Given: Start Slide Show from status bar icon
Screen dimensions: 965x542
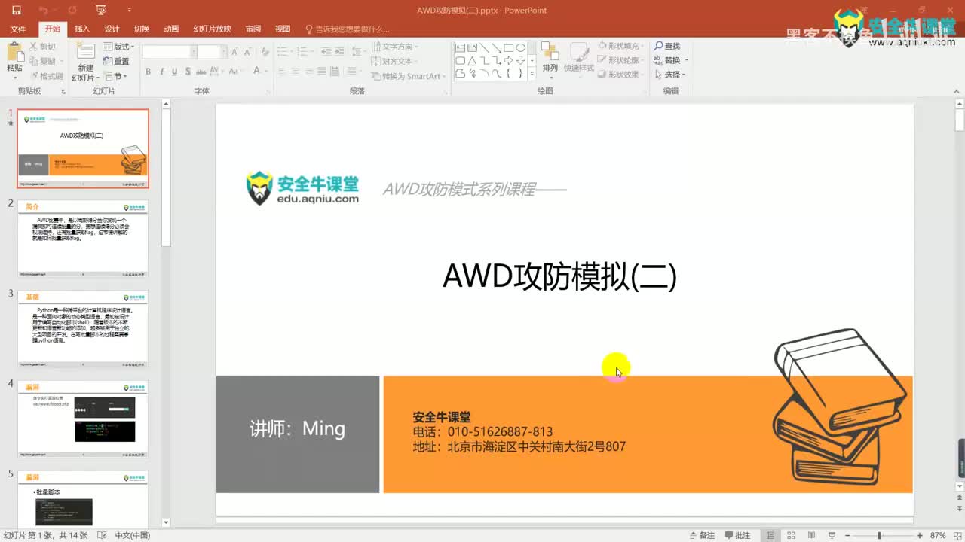Looking at the screenshot, I should 831,535.
